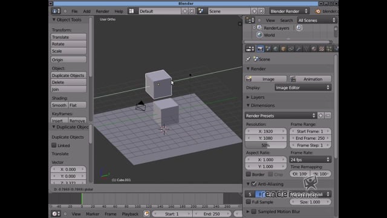Click the Blender logo in the header
387x218 pixels.
[x=317, y=11]
